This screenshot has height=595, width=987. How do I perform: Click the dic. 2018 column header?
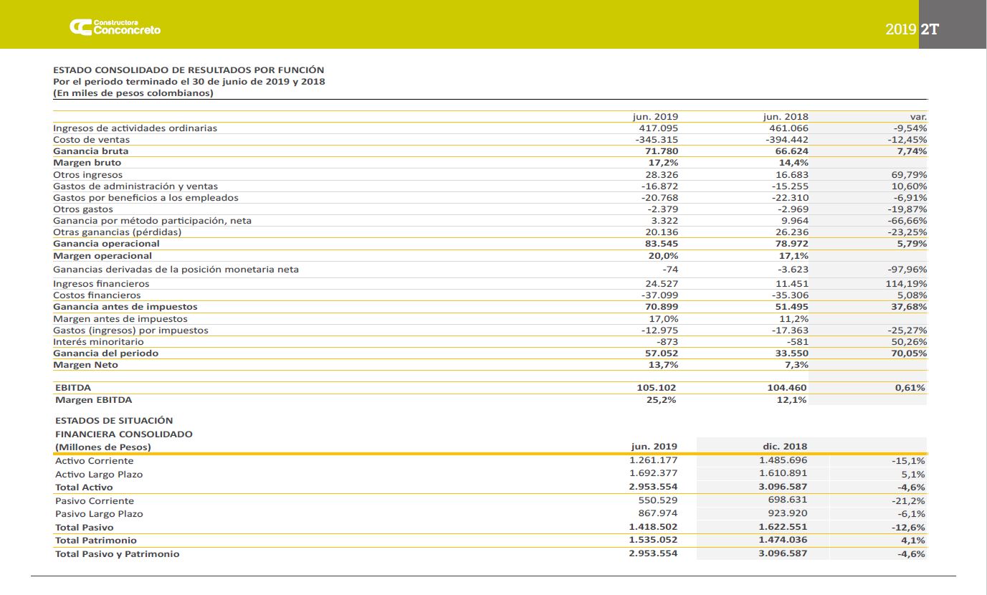(x=784, y=447)
